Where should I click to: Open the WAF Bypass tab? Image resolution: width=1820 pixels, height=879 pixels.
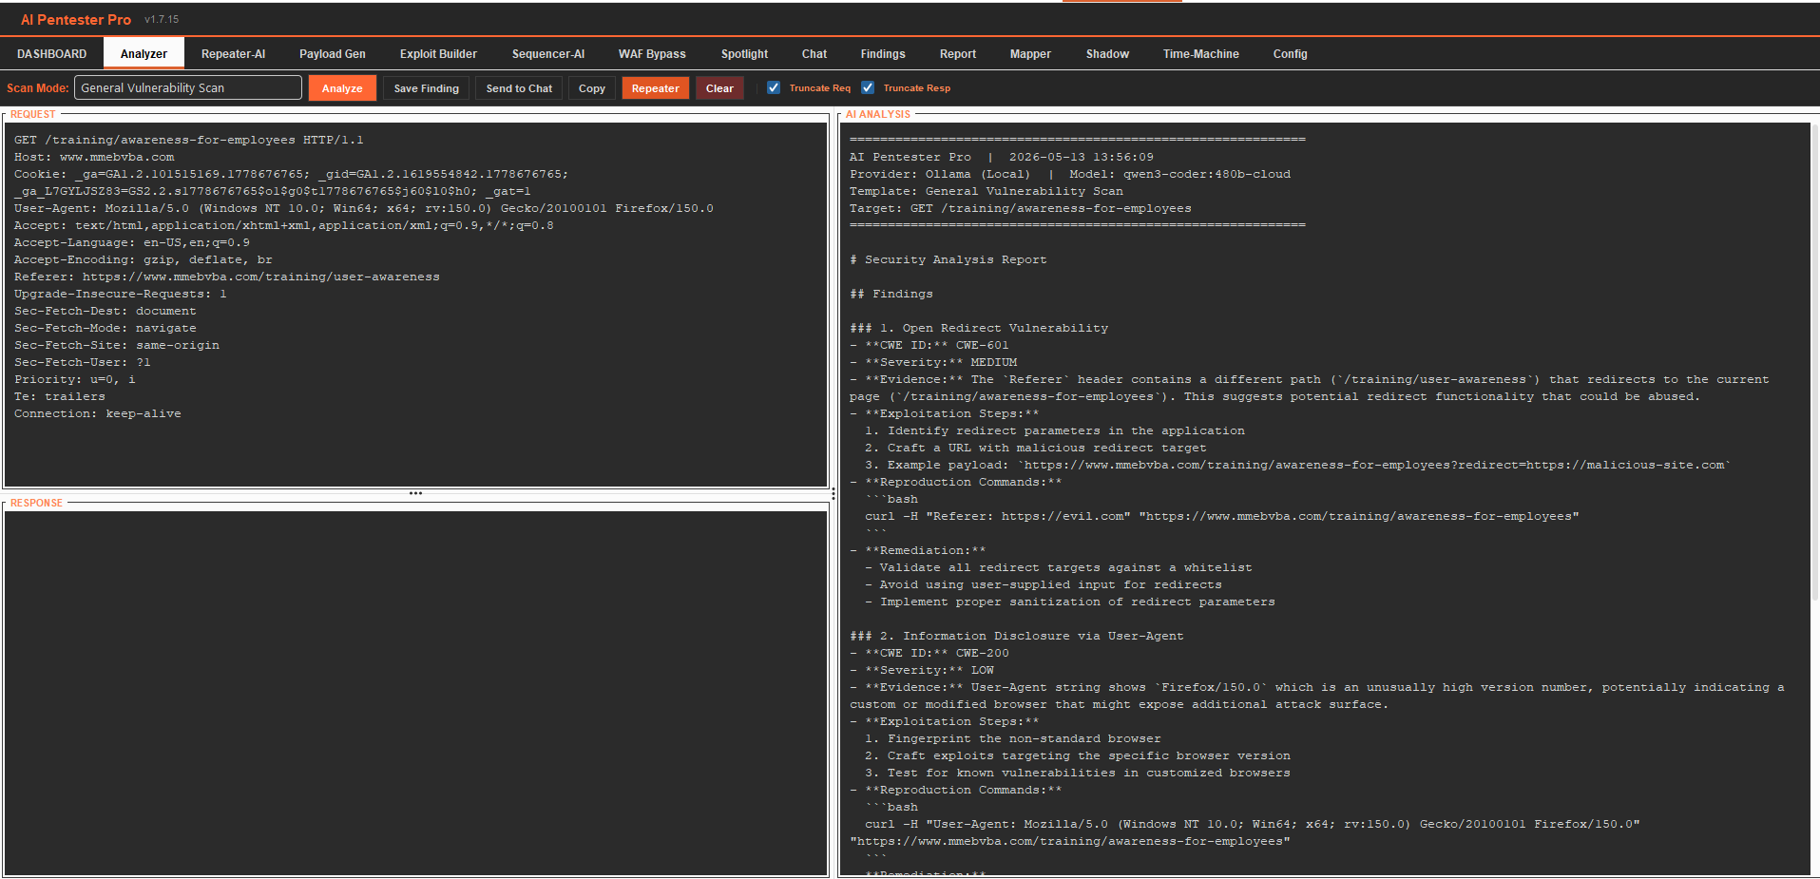(652, 54)
